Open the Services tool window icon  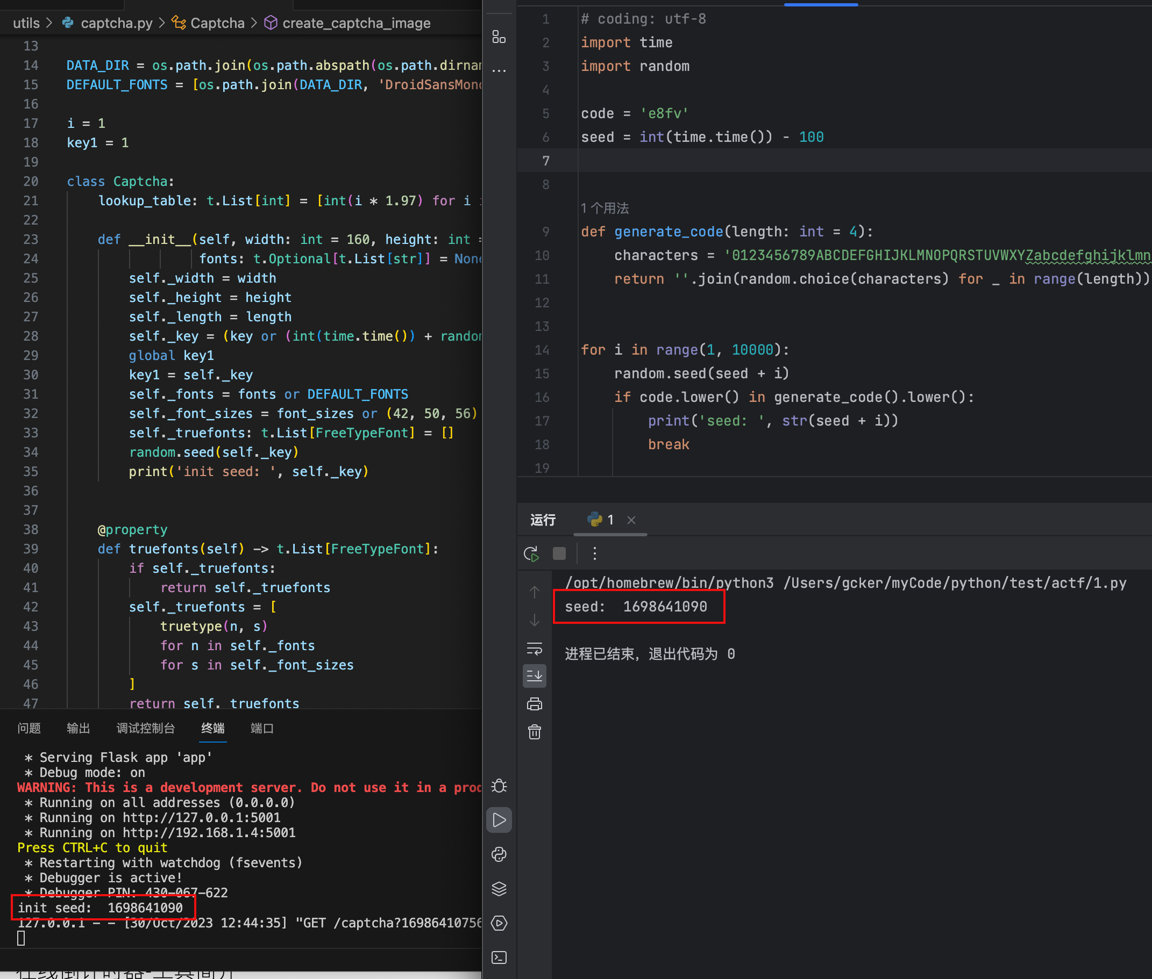tap(499, 923)
